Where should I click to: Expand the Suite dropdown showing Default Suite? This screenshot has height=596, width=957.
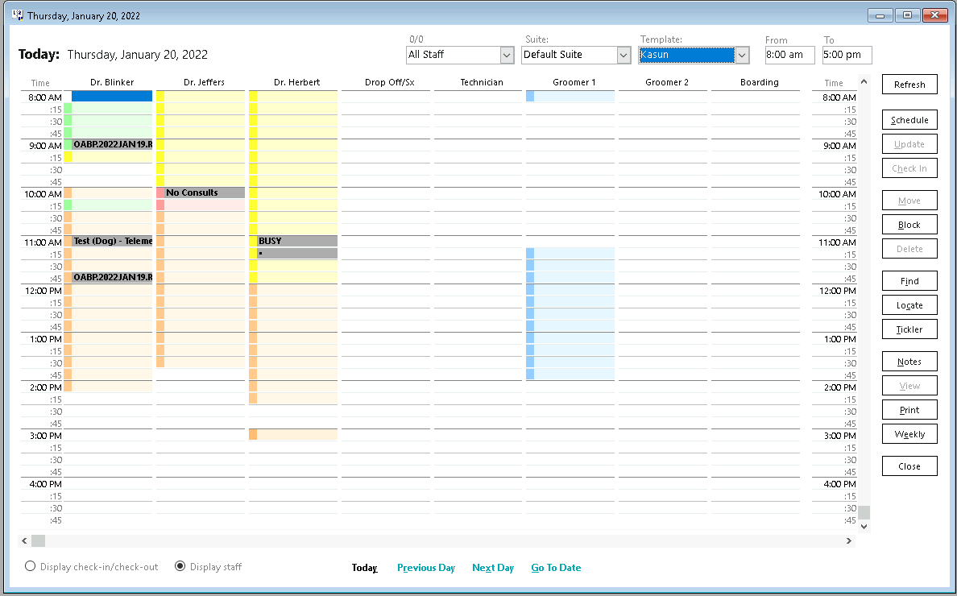tap(622, 55)
